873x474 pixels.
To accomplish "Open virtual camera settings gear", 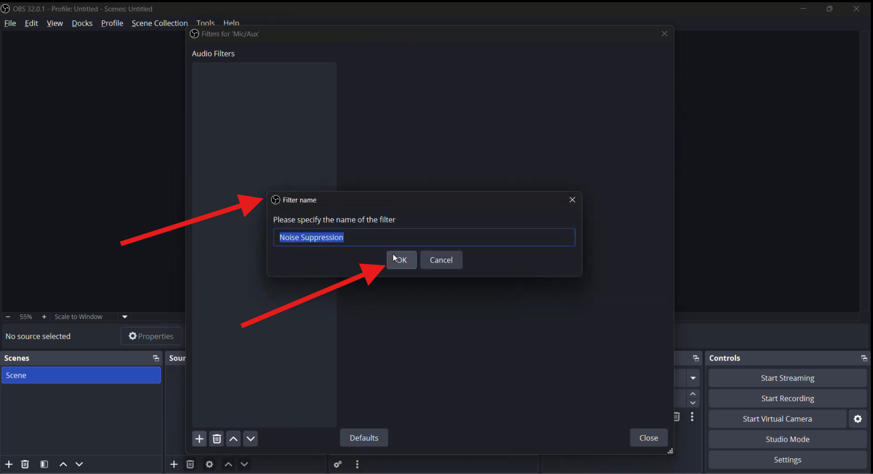I will click(857, 419).
